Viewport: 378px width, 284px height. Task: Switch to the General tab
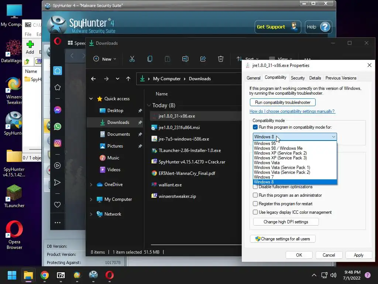253,78
